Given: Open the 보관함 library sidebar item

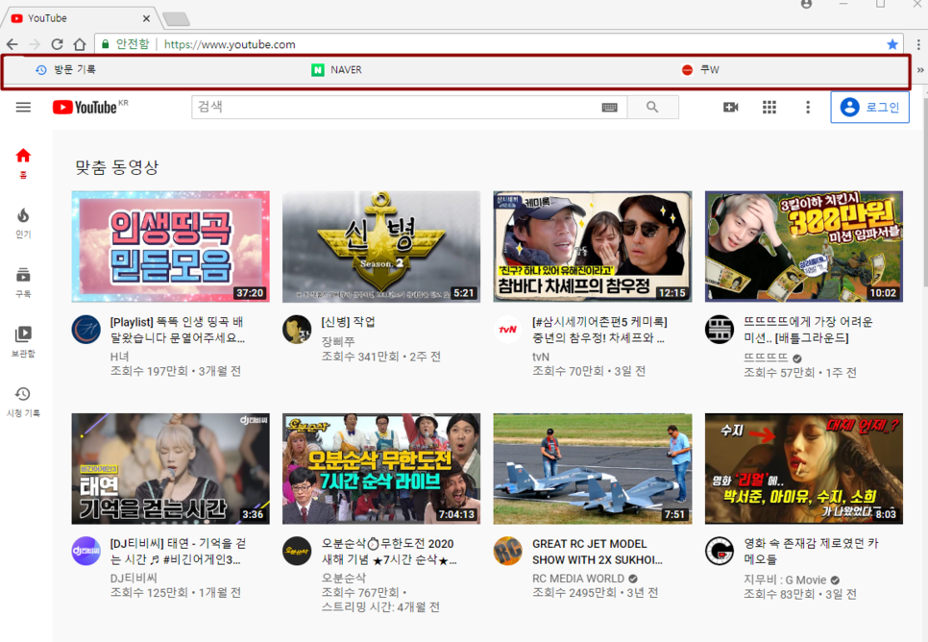Looking at the screenshot, I should 23,342.
